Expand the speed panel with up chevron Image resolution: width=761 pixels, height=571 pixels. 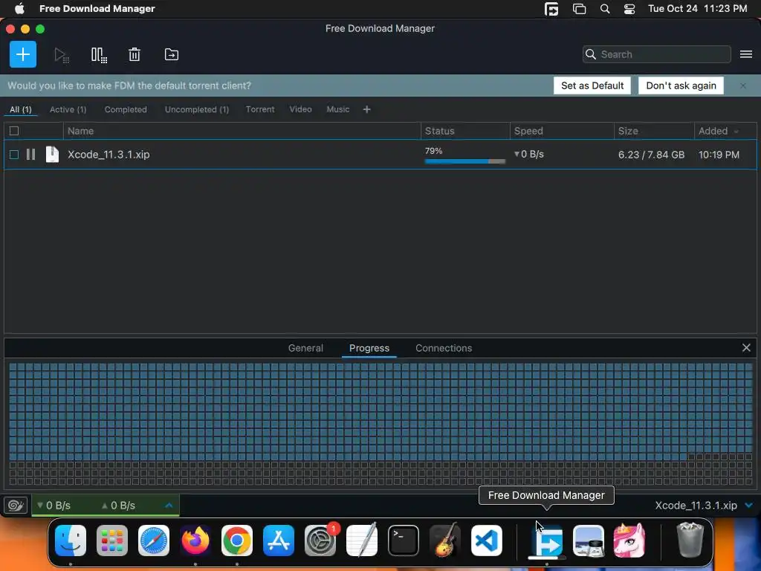pyautogui.click(x=169, y=506)
